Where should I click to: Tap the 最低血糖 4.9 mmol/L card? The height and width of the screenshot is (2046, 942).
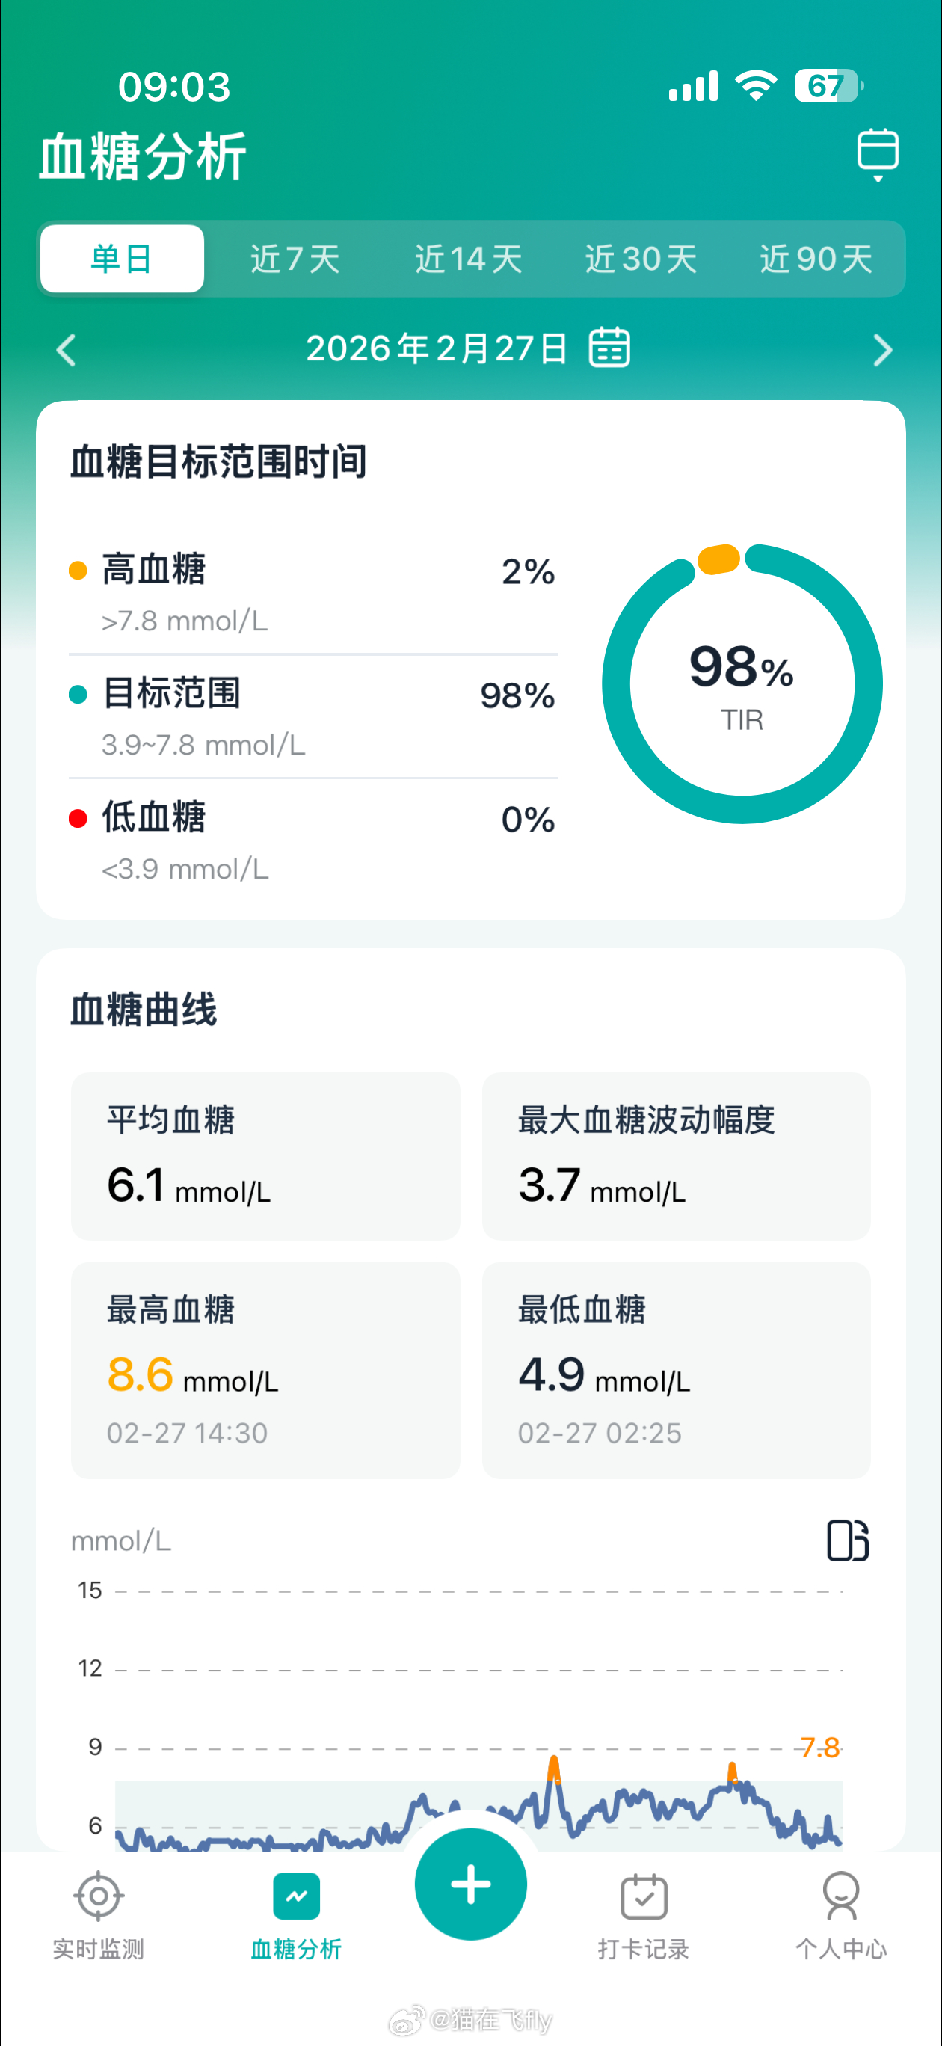(x=676, y=1369)
